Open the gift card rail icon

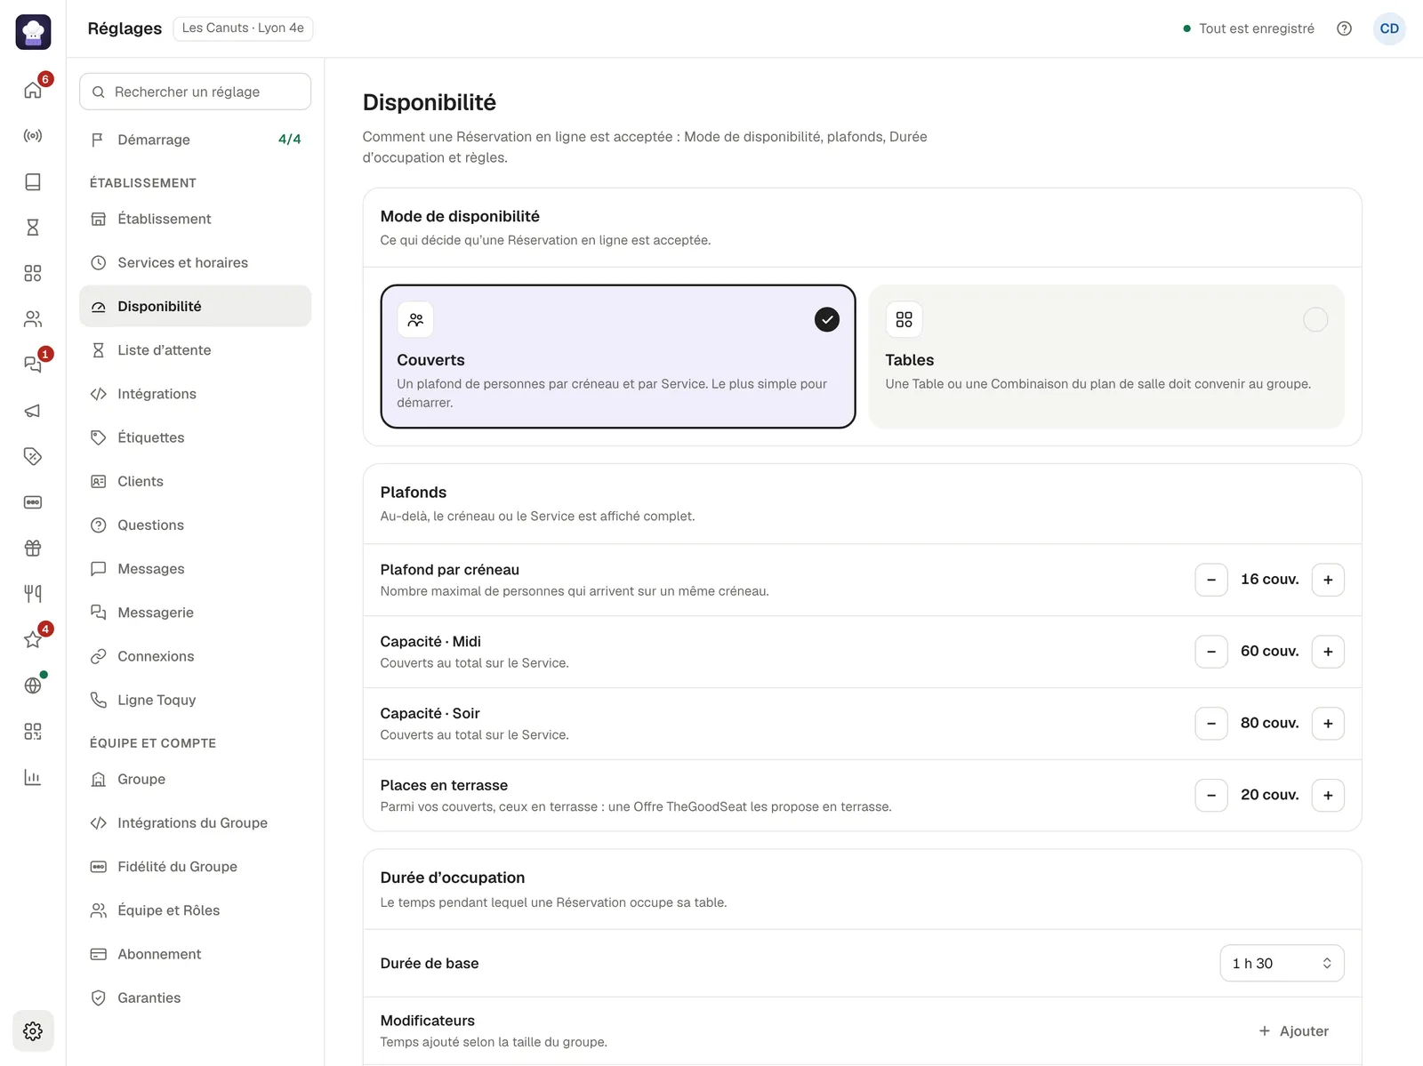pos(33,548)
